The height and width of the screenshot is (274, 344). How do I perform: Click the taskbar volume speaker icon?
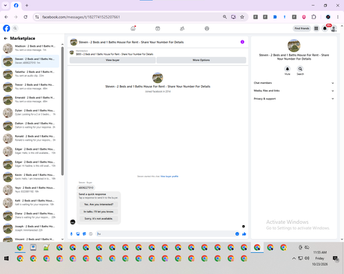point(307,258)
